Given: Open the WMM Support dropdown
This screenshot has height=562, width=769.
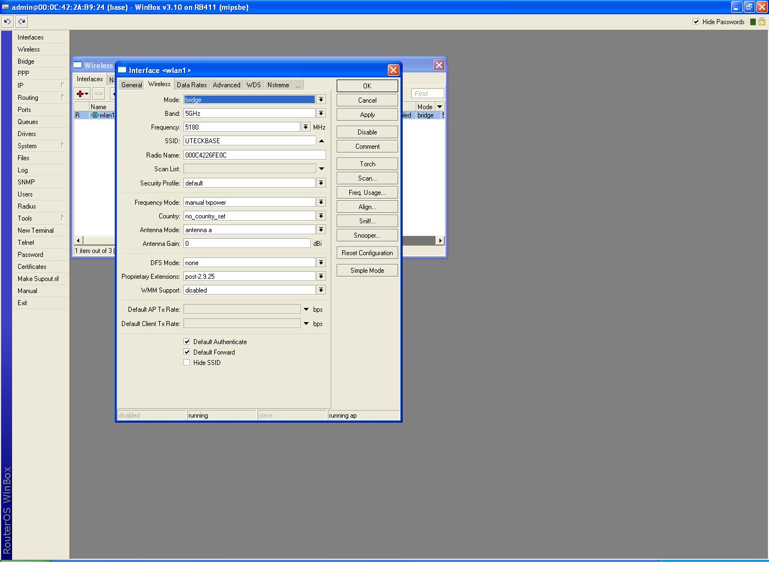Looking at the screenshot, I should 321,290.
